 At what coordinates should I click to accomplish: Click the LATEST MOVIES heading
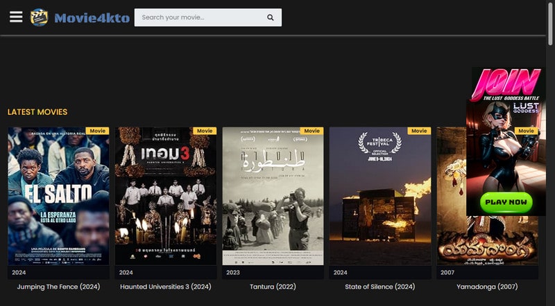37,112
